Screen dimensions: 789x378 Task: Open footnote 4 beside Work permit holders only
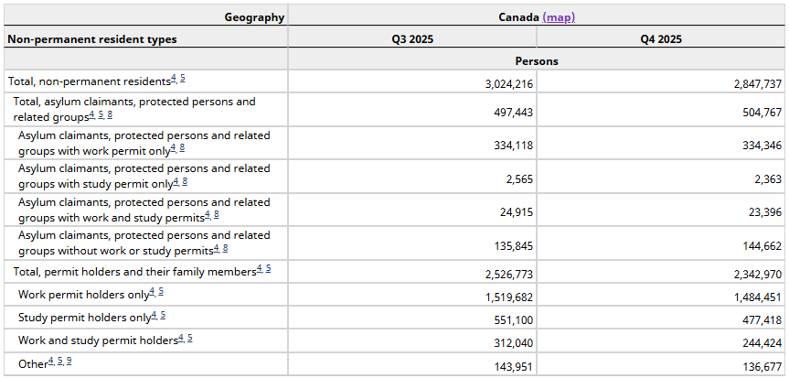(x=152, y=292)
